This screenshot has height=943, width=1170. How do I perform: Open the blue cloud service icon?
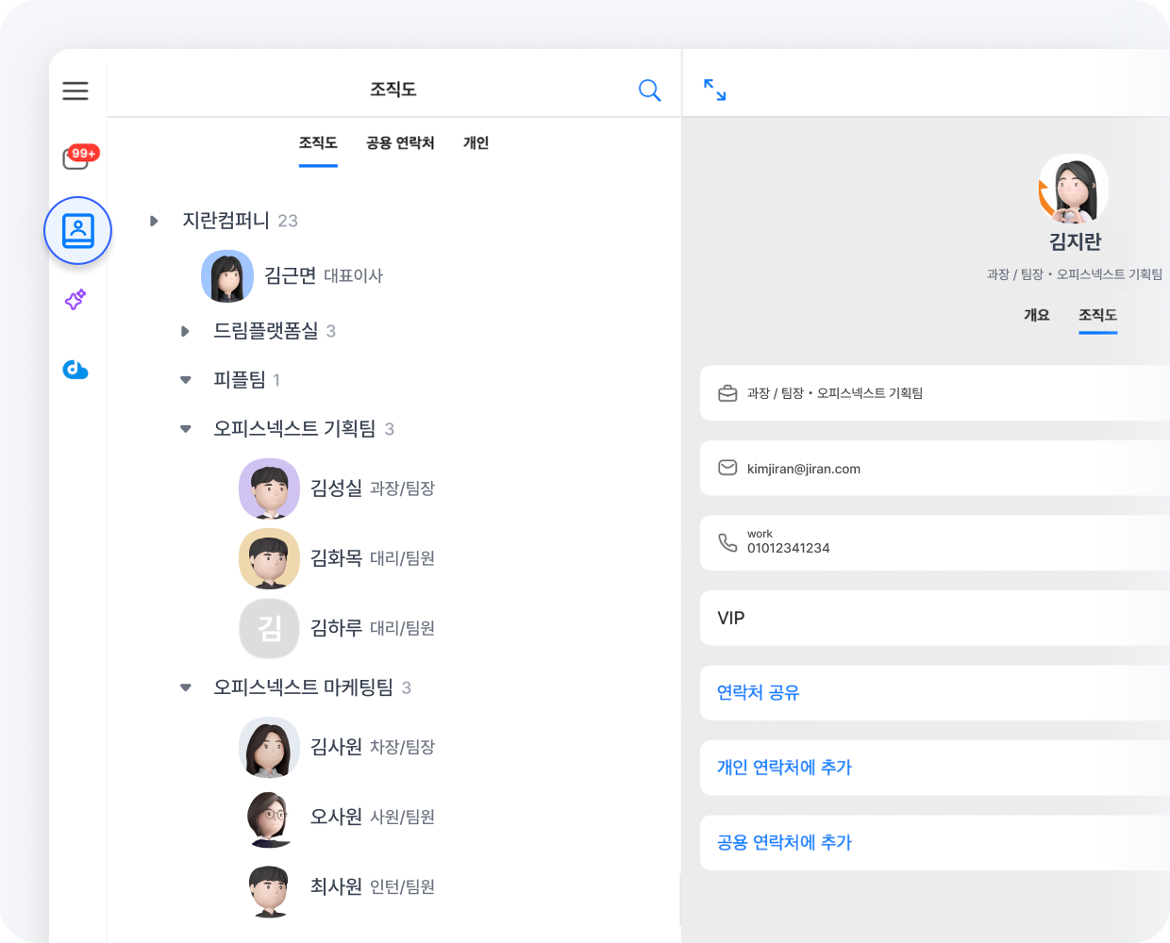[x=75, y=370]
